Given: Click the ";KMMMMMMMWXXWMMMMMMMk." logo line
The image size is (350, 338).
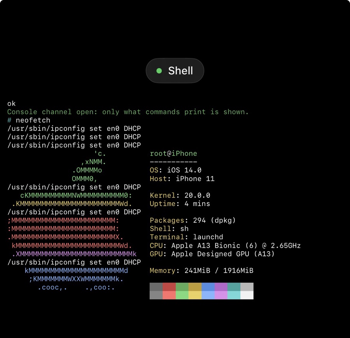Looking at the screenshot, I should point(76,279).
